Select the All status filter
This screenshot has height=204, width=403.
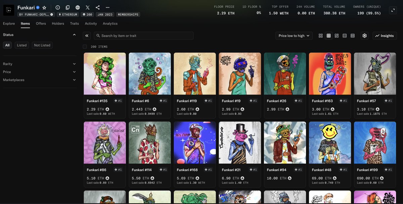point(7,45)
